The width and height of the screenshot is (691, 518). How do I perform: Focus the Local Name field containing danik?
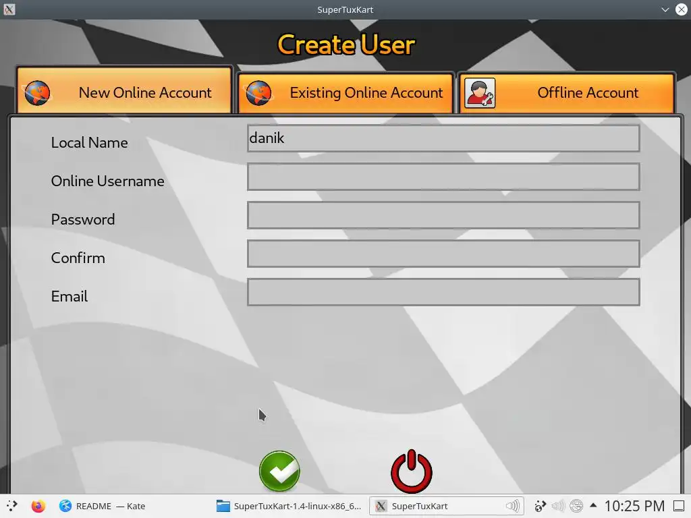(443, 138)
